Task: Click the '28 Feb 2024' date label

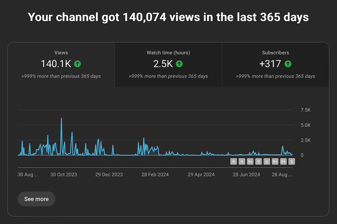Action: coord(155,175)
